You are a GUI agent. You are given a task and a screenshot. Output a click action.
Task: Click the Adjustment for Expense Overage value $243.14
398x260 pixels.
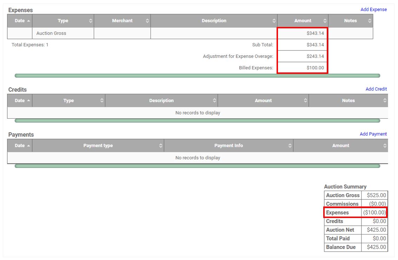click(x=315, y=56)
